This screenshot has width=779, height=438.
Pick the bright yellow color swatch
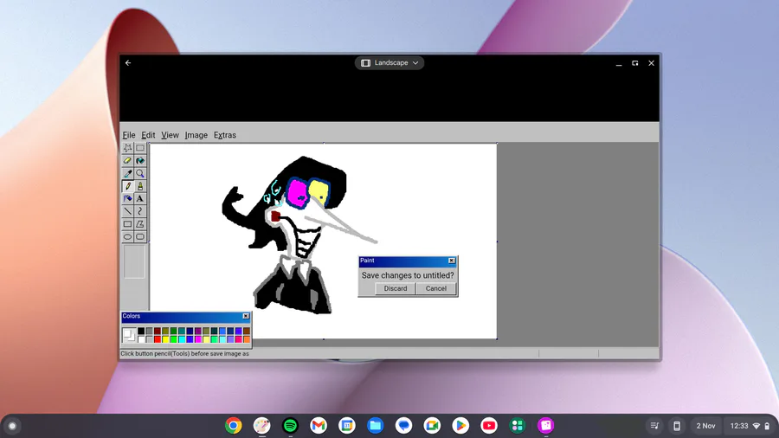coord(165,339)
